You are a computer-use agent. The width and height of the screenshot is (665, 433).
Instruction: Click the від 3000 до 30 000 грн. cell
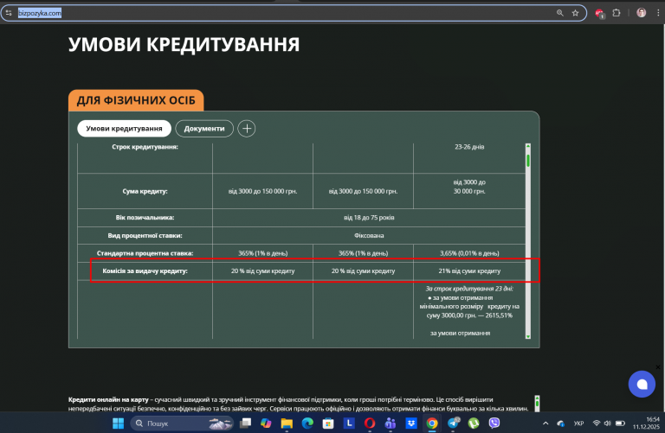(x=469, y=187)
